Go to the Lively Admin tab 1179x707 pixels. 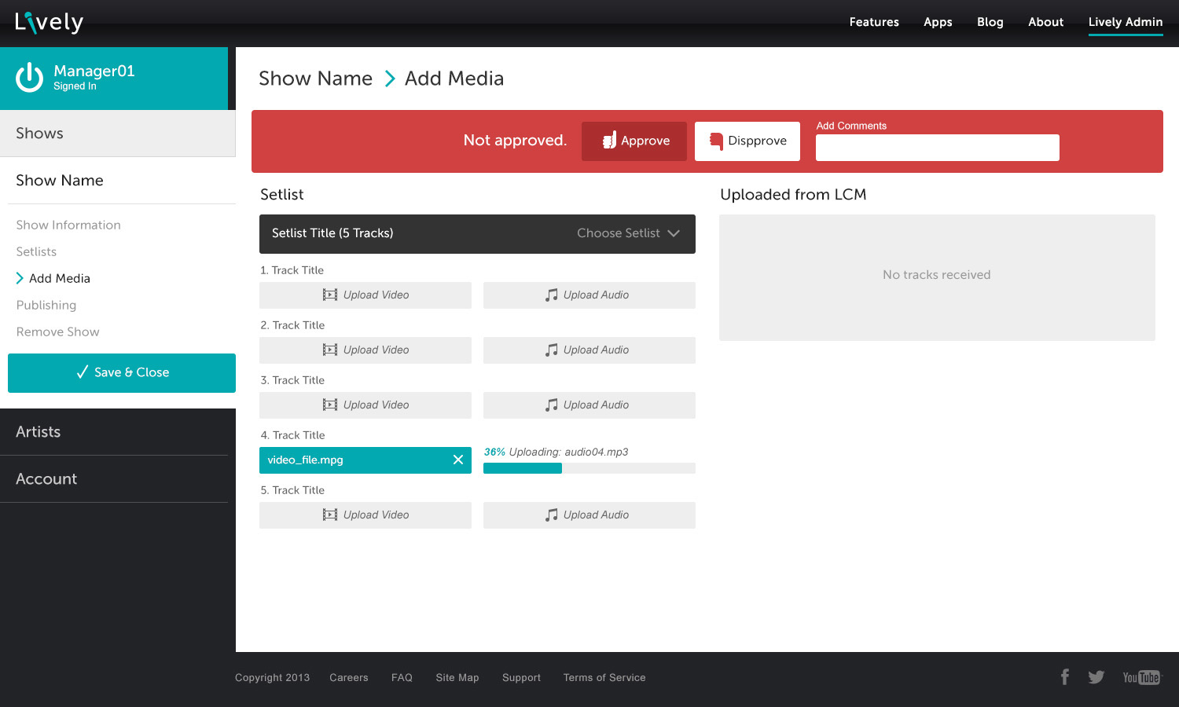pyautogui.click(x=1125, y=22)
